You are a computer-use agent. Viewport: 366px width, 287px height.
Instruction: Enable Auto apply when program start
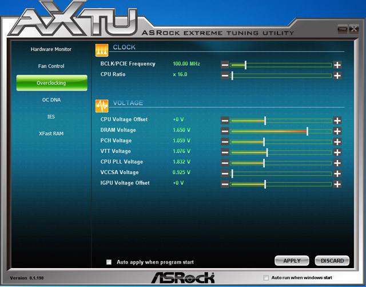click(109, 262)
